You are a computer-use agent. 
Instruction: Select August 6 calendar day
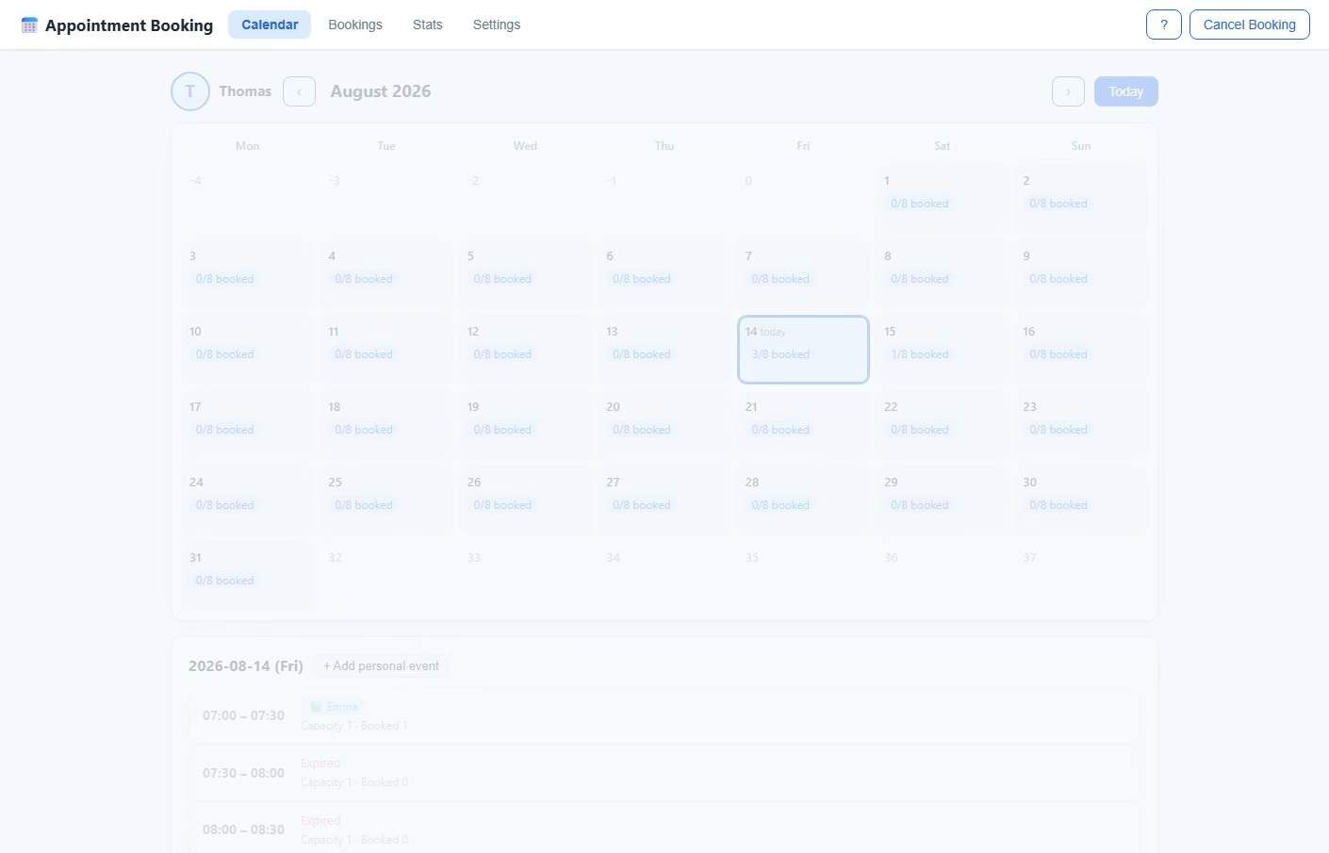pos(664,274)
